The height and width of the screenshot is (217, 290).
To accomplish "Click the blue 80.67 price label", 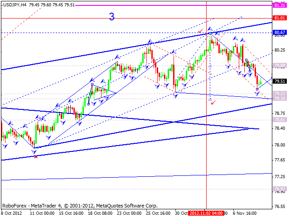I will point(279,33).
